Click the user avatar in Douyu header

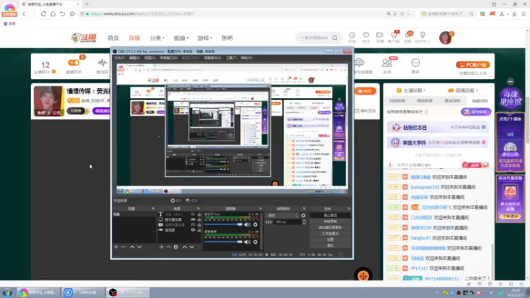pyautogui.click(x=445, y=38)
